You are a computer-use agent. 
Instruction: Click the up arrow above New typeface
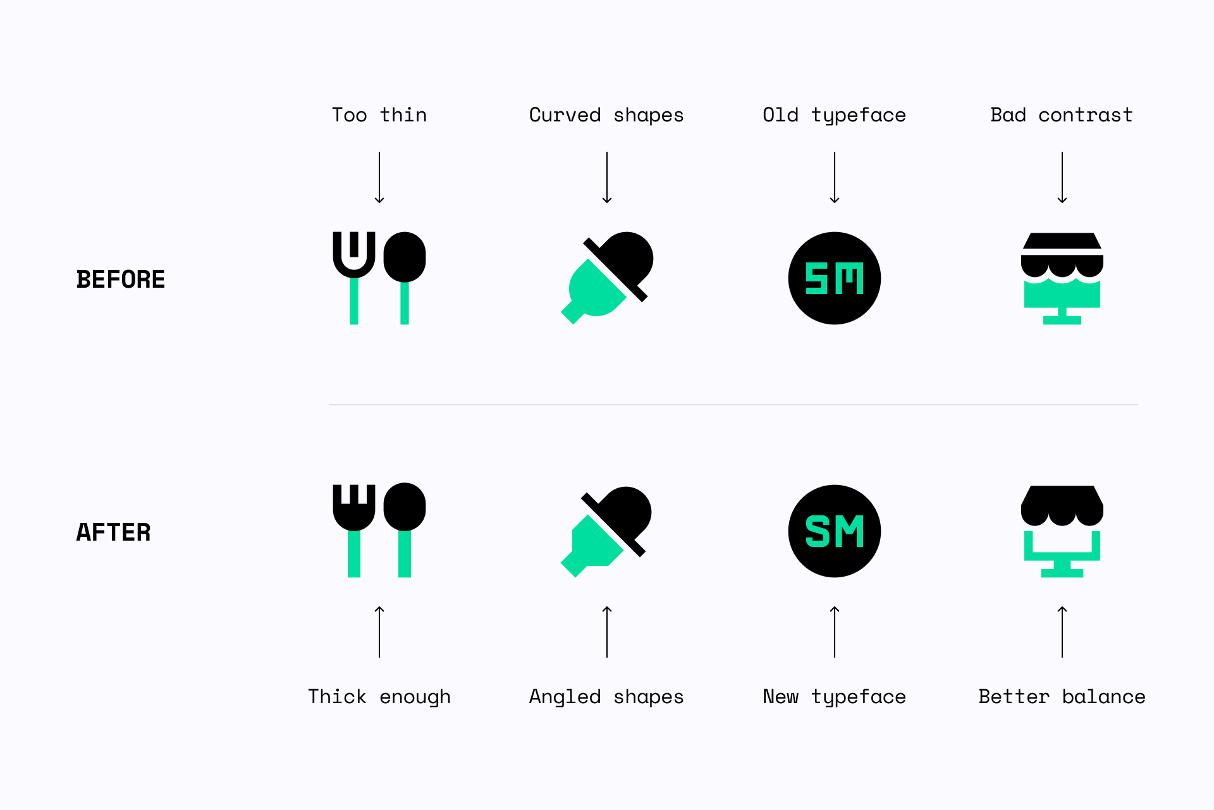click(835, 632)
